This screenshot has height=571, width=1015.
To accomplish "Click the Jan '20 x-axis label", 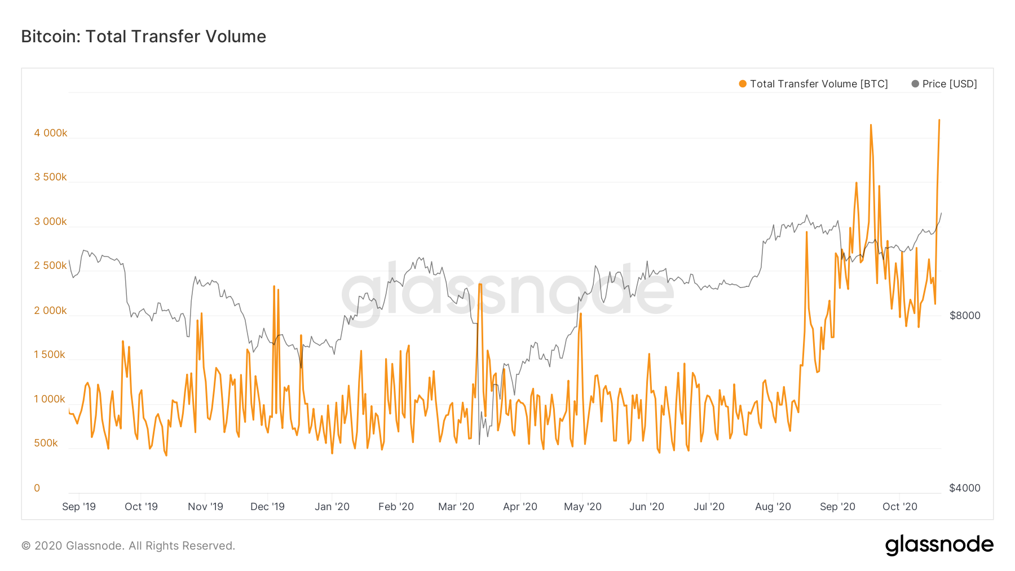I will coord(332,507).
